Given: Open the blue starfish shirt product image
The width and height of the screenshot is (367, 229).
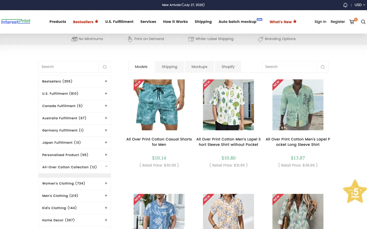Looking at the screenshot, I should point(159,211).
